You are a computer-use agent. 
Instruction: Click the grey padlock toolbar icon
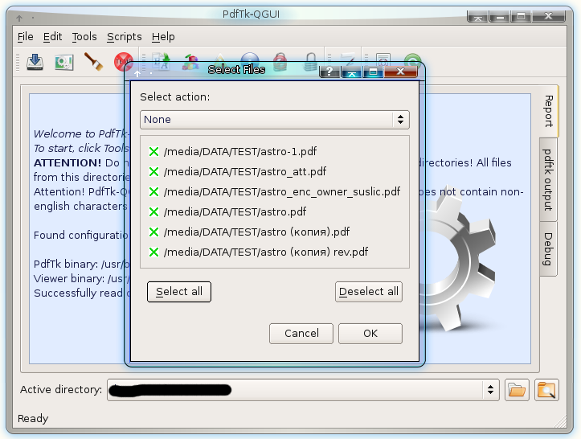(x=310, y=62)
